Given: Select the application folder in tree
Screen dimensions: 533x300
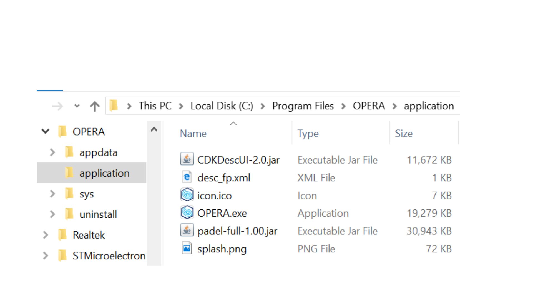Looking at the screenshot, I should click(104, 173).
